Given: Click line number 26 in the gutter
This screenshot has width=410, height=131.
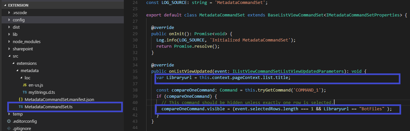Looking at the screenshot, I should [x=135, y=15].
